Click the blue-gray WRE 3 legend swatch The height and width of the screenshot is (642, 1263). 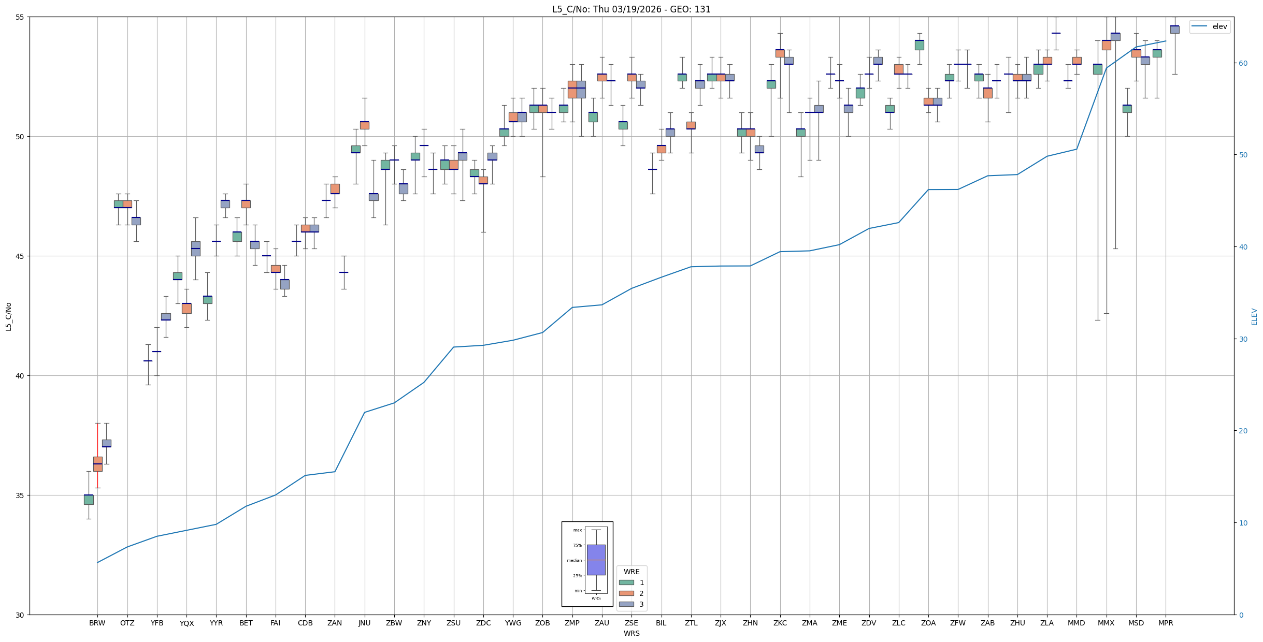(626, 604)
